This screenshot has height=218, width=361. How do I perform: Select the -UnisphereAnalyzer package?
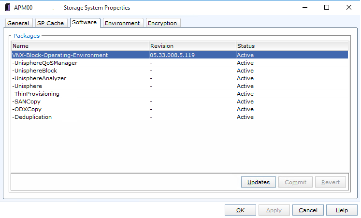coord(180,78)
